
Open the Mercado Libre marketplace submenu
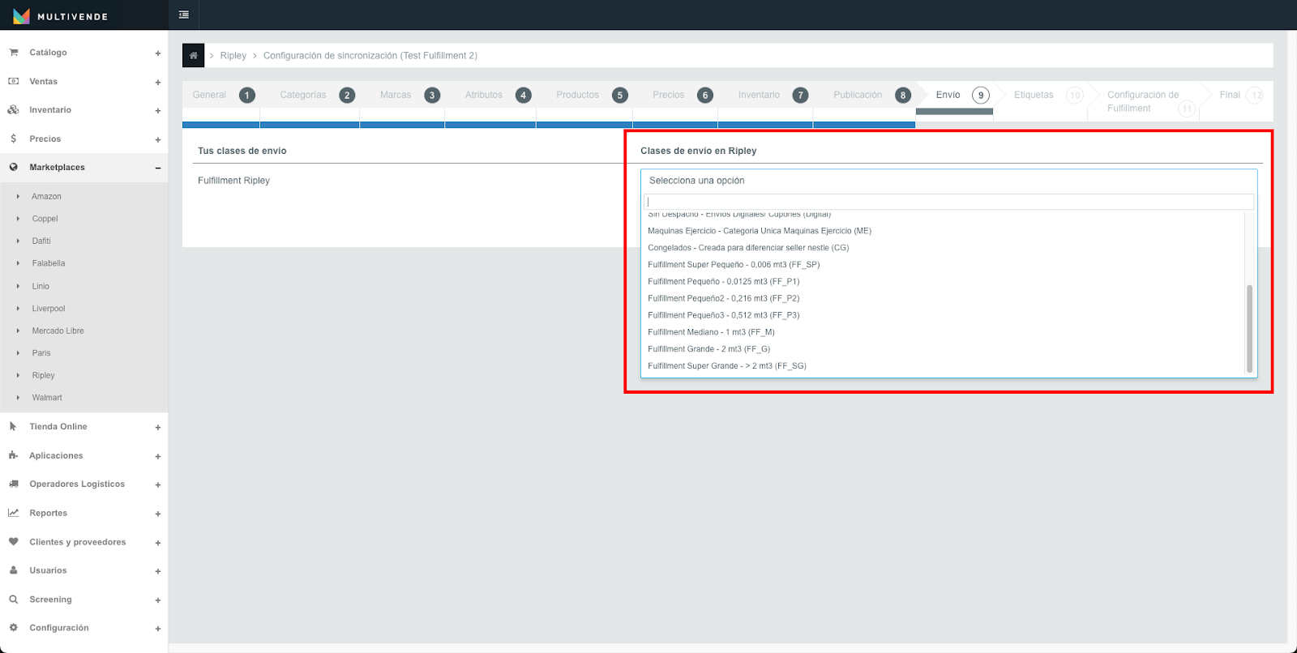(58, 331)
